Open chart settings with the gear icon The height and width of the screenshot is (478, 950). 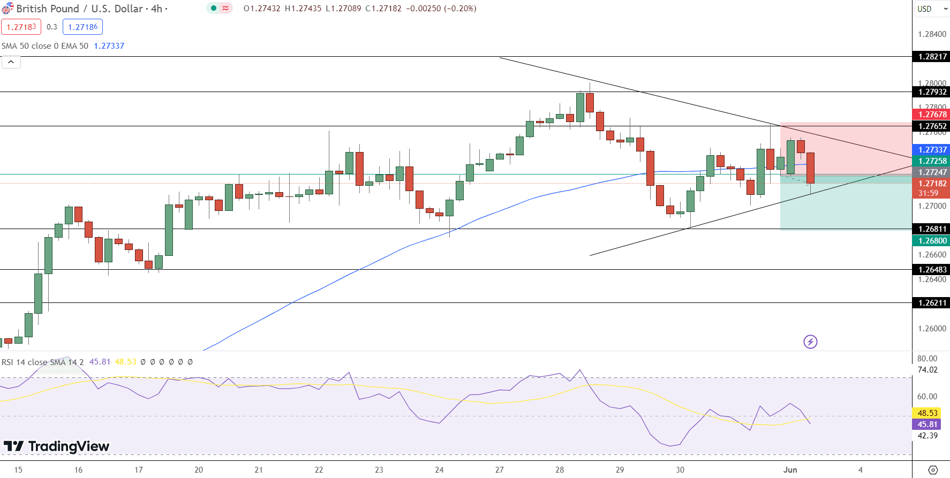[x=933, y=470]
